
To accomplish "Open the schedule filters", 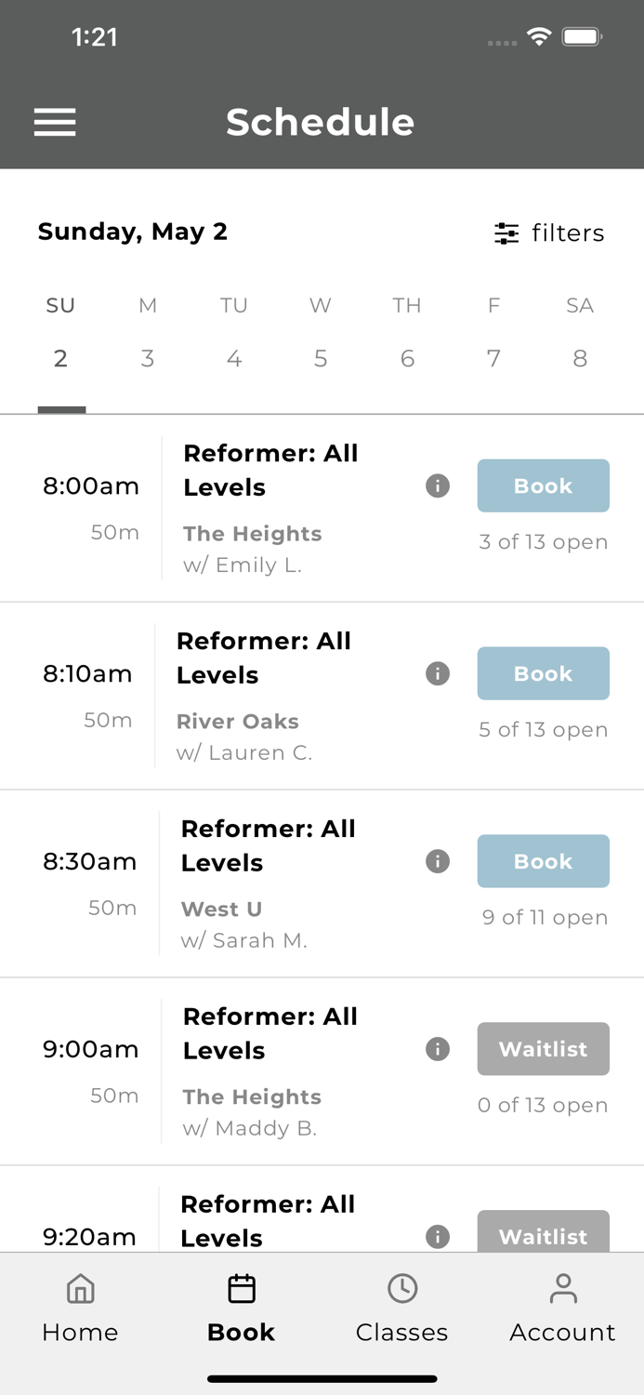I will click(549, 232).
